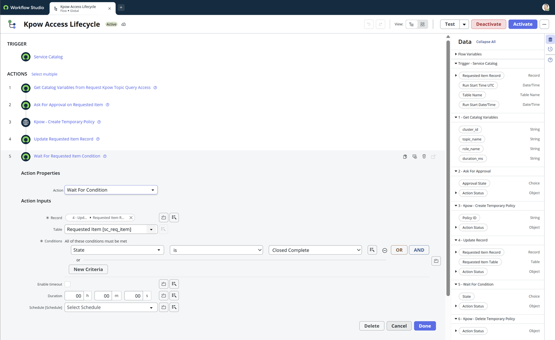Image resolution: width=555 pixels, height=340 pixels.
Task: Open data pill picker for condition value
Action: click(x=372, y=250)
